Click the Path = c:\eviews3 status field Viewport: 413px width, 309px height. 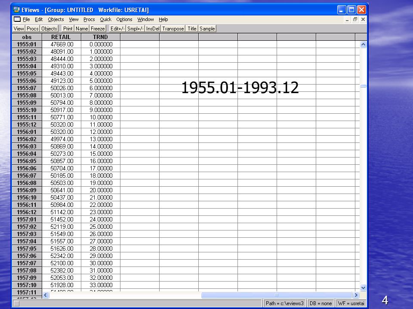pyautogui.click(x=285, y=303)
